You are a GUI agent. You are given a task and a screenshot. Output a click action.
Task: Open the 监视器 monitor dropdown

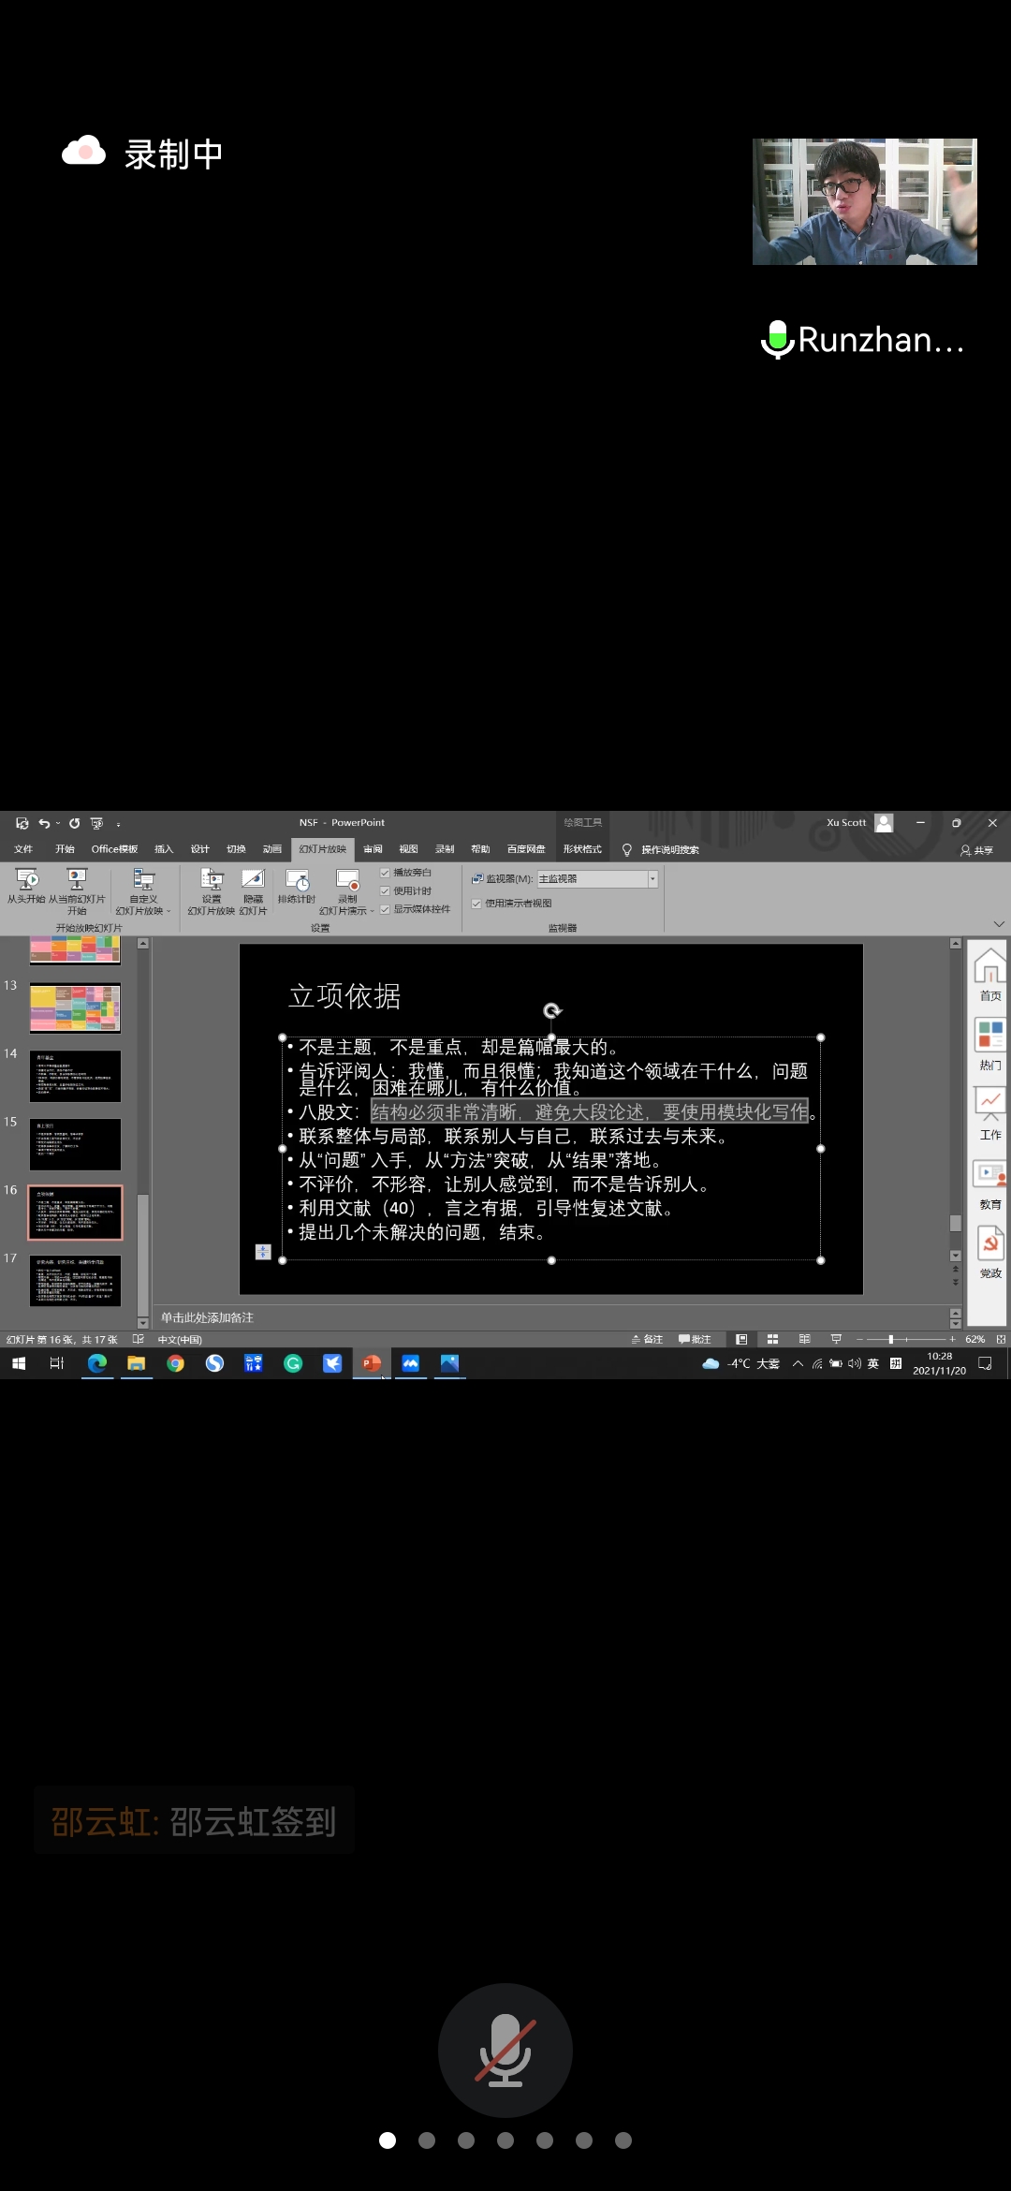point(652,879)
